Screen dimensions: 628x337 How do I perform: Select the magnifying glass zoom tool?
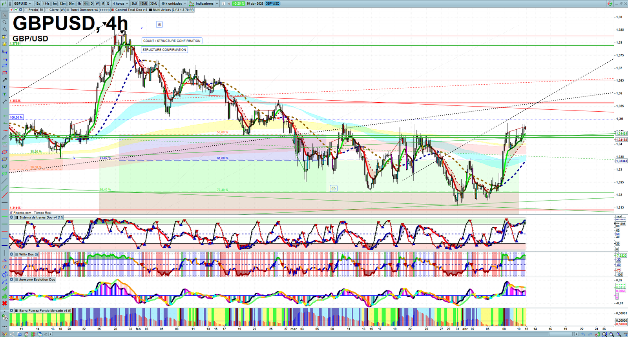click(5, 22)
